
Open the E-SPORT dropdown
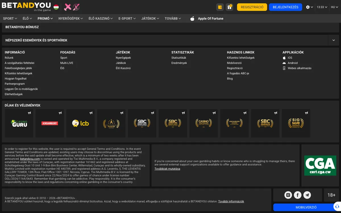(x=127, y=18)
